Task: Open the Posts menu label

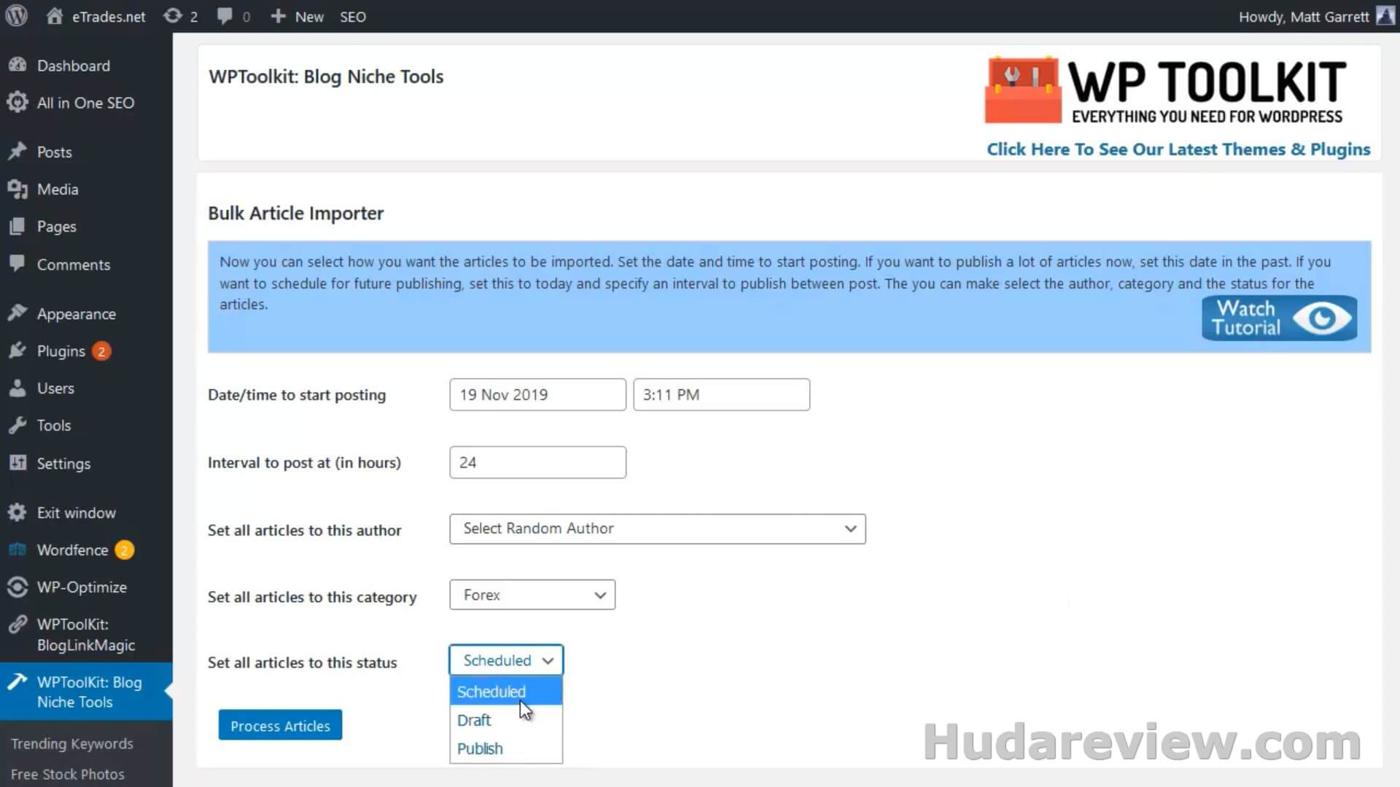Action: click(x=55, y=152)
